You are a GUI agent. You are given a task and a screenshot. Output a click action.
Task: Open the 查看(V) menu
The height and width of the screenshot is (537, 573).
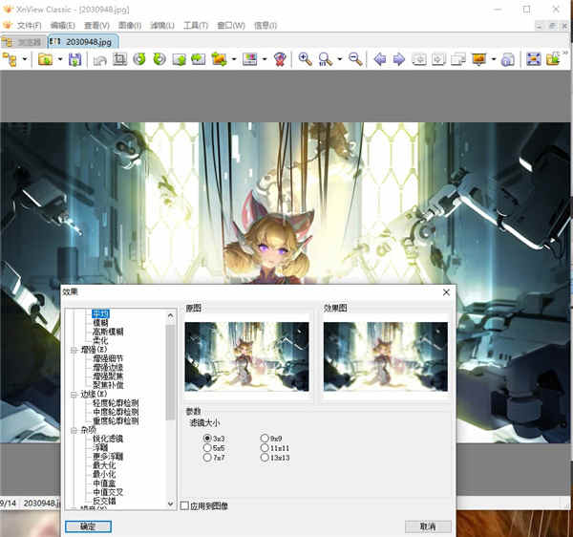point(96,26)
